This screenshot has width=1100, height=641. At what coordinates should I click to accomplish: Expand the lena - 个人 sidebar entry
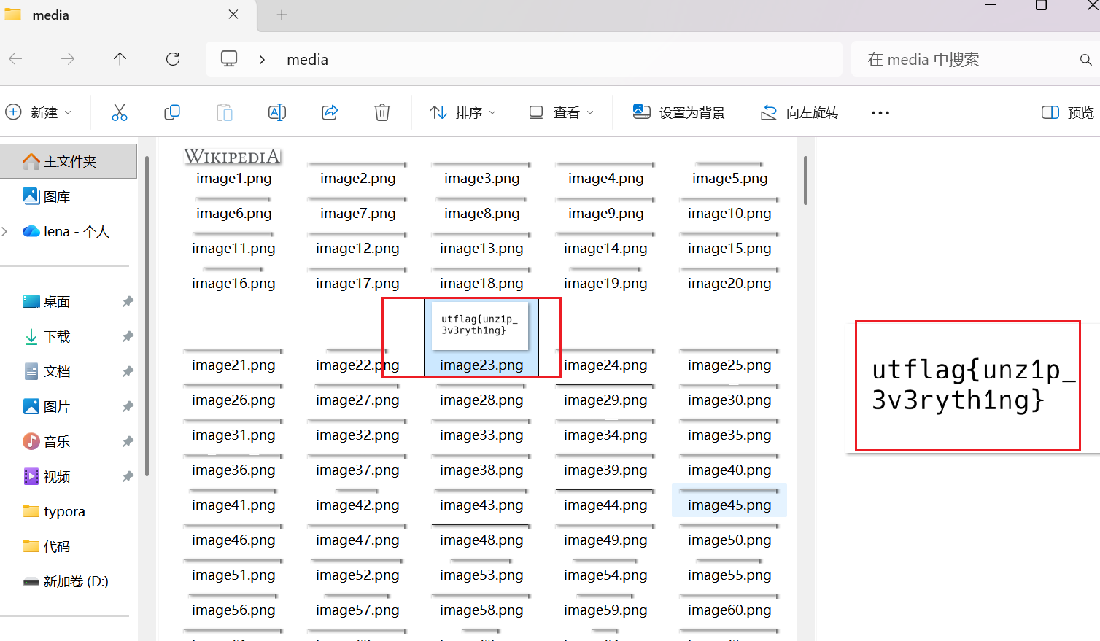click(x=6, y=231)
